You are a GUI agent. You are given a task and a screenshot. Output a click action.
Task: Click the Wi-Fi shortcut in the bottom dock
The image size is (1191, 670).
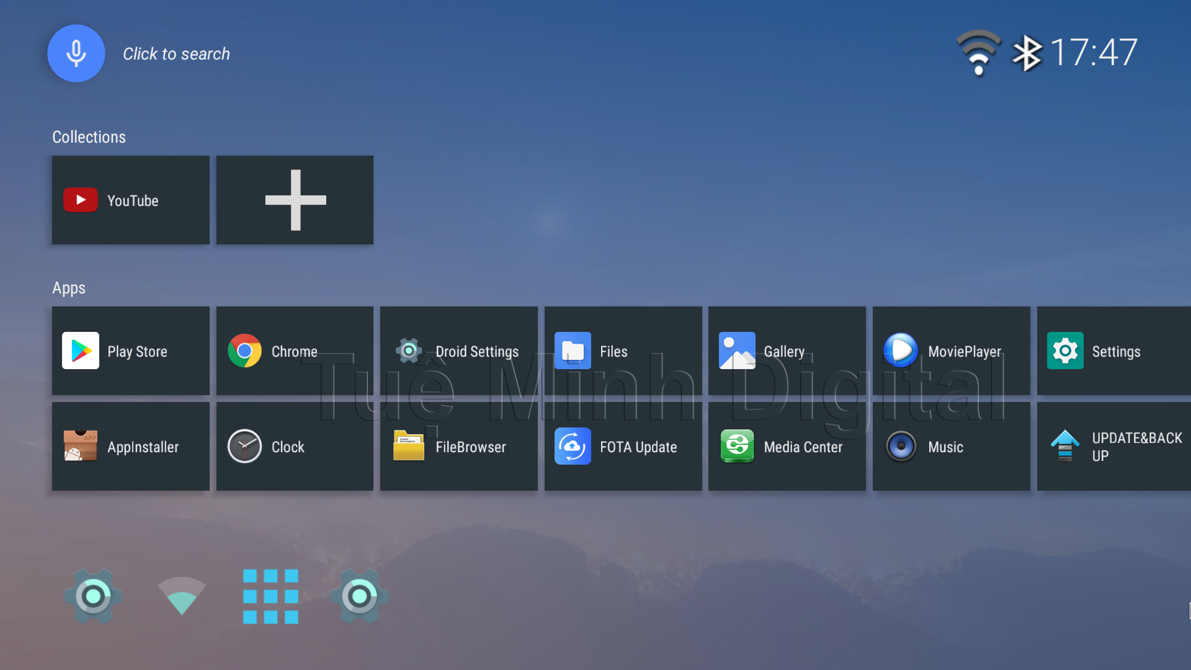181,596
